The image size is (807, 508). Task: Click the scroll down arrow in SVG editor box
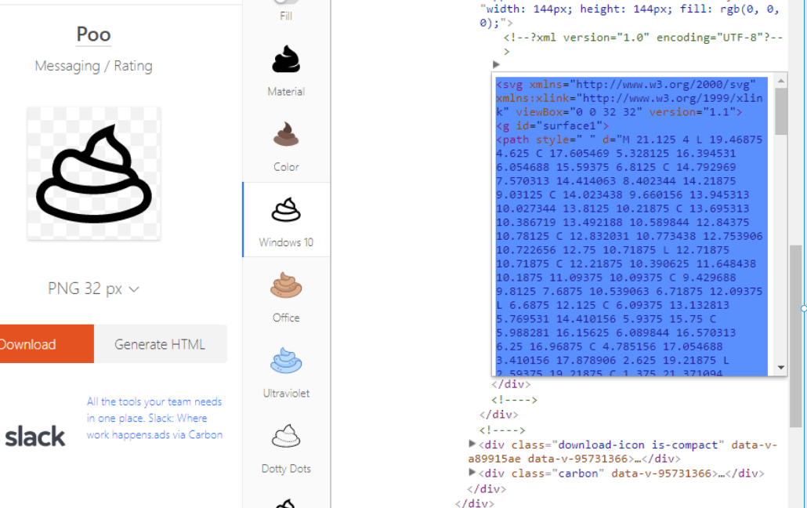click(780, 368)
